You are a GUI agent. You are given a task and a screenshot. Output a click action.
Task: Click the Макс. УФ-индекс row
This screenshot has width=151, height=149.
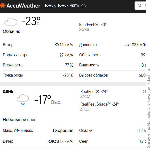[x=38, y=131]
